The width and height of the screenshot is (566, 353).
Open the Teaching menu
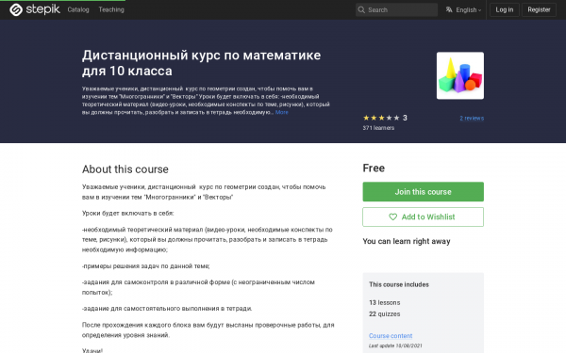pyautogui.click(x=111, y=9)
